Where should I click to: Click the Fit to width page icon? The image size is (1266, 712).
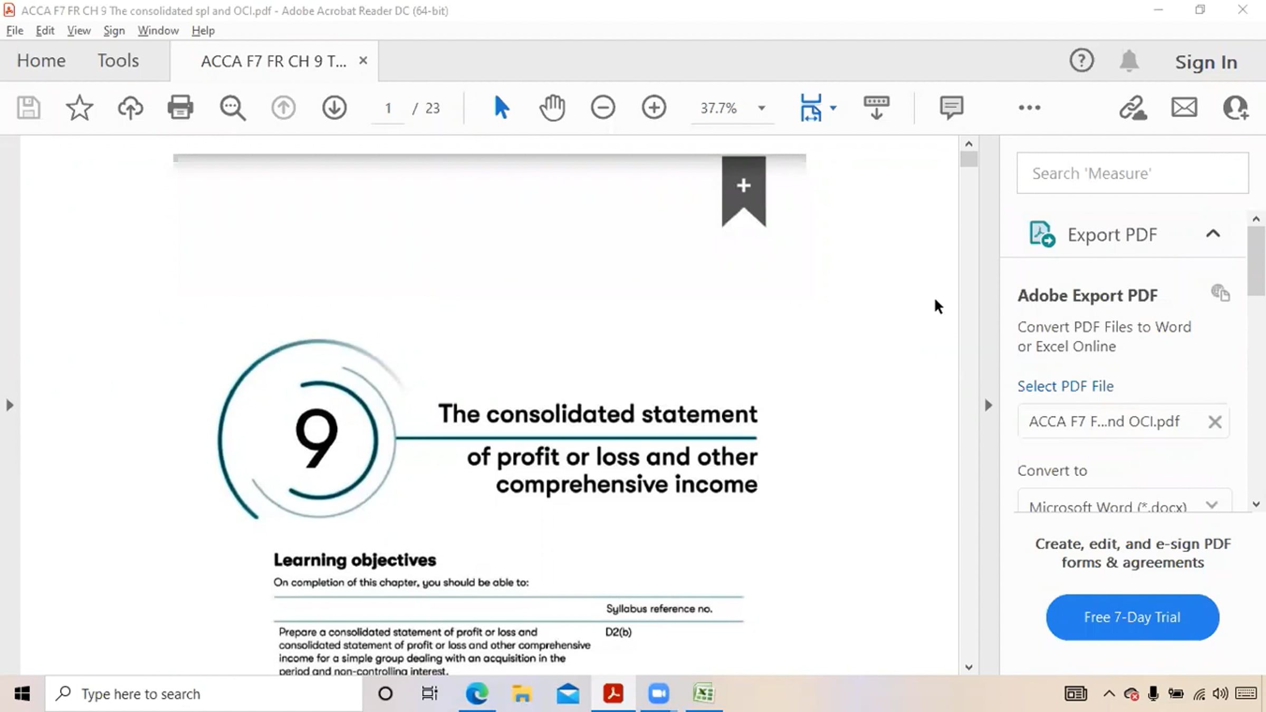[811, 108]
